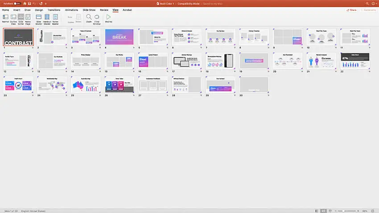Toggle the AutoSave switch
The image size is (379, 213).
click(x=17, y=4)
